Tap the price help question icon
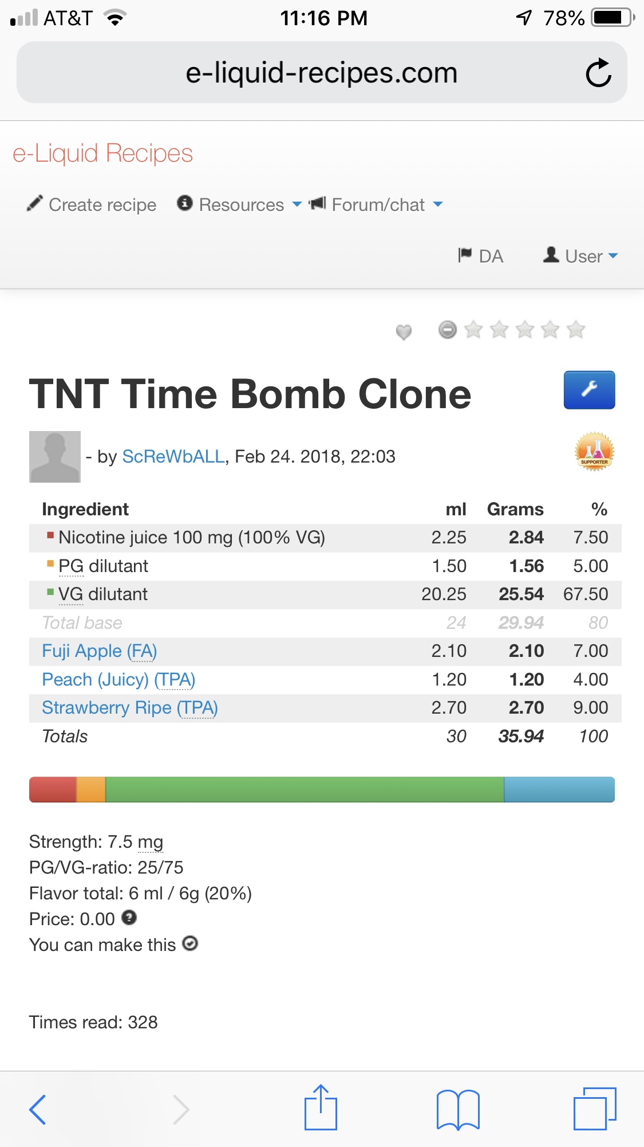644x1147 pixels. tap(129, 918)
